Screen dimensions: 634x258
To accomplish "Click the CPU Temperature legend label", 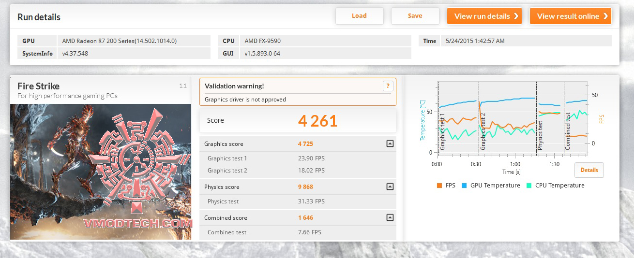I will (559, 186).
